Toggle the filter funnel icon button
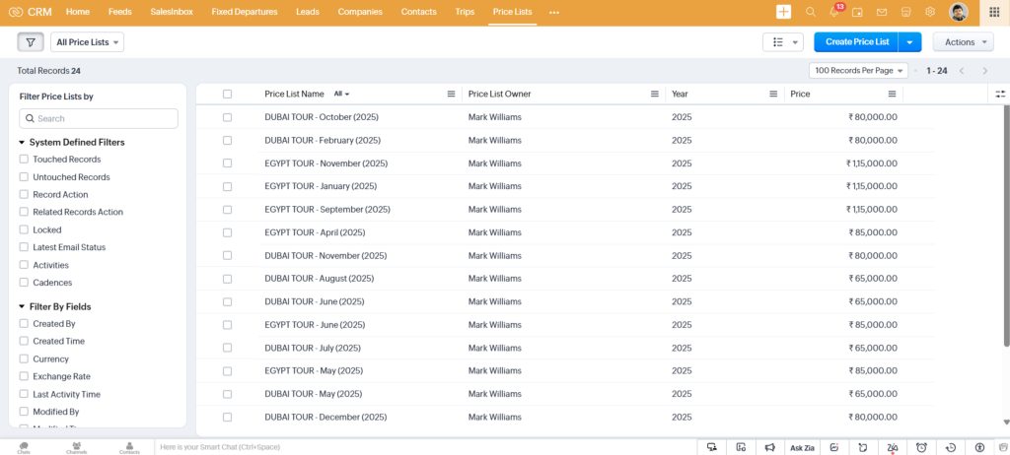The image size is (1010, 455). click(31, 41)
